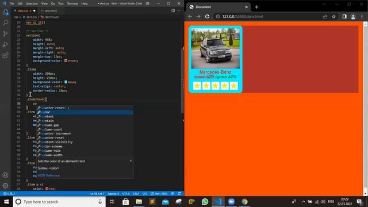368x207 pixels.
Task: Open the File menu
Action: point(11,3)
